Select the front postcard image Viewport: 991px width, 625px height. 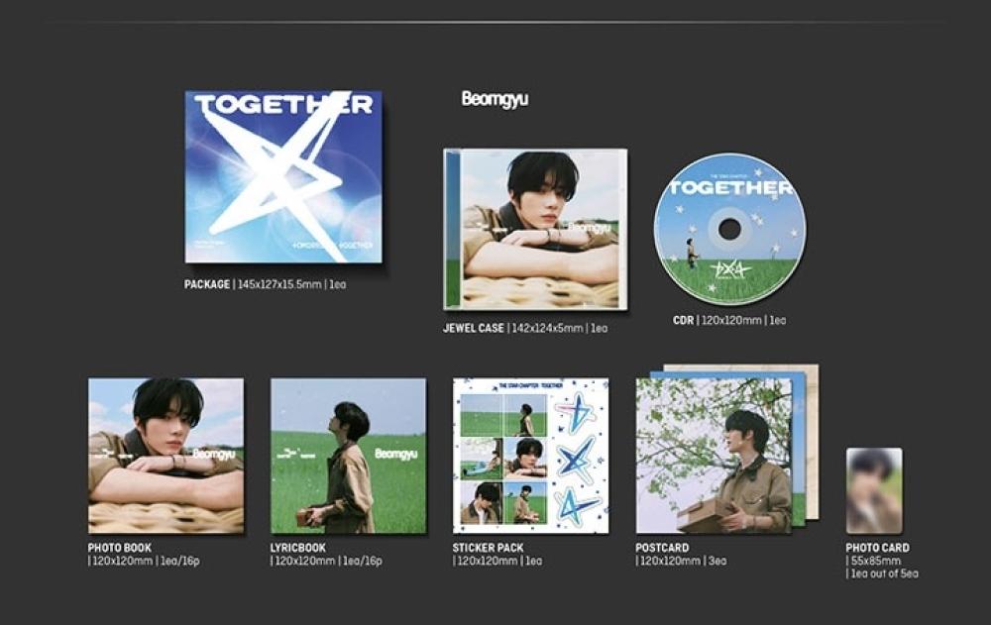coord(714,456)
